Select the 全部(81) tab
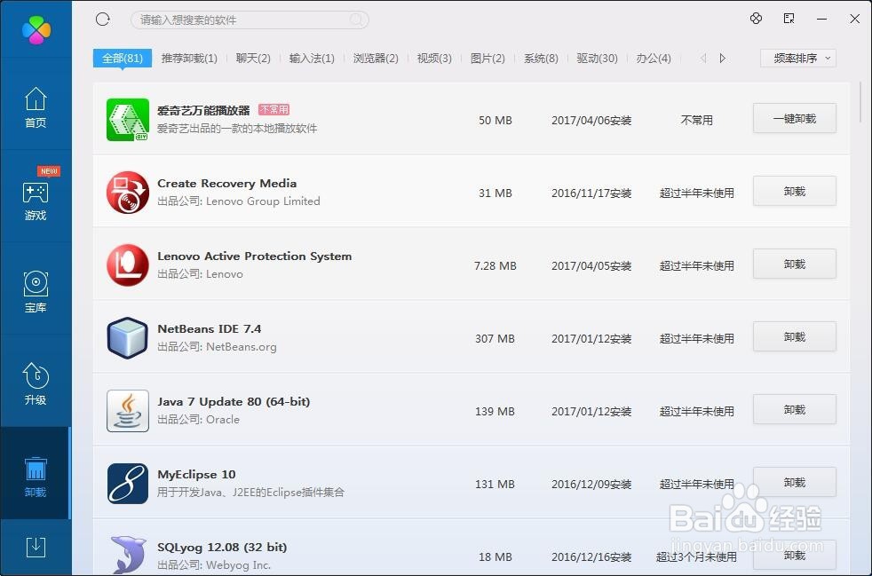This screenshot has width=872, height=576. (x=122, y=58)
